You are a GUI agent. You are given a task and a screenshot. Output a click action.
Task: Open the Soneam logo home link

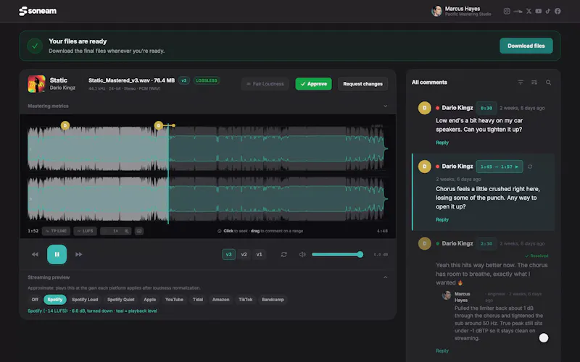[x=38, y=11]
